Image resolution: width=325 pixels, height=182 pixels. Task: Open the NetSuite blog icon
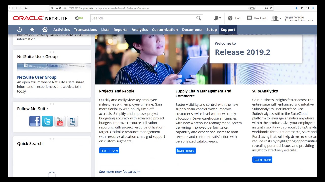(72, 121)
